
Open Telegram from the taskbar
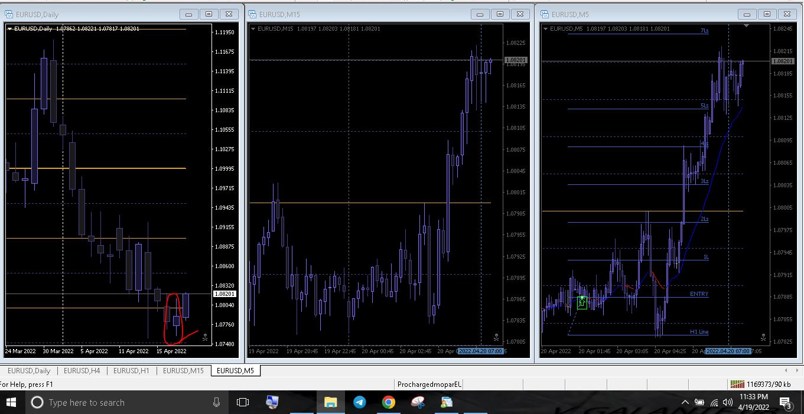tap(359, 402)
